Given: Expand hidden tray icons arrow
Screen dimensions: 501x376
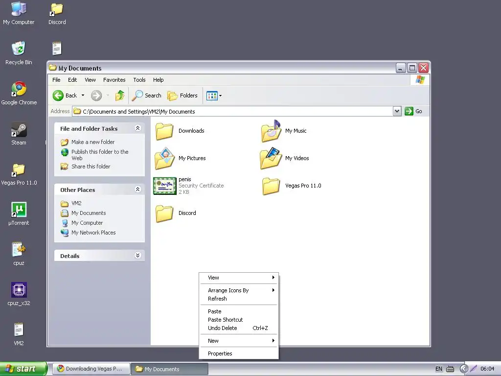Looking at the screenshot, I should tap(464, 369).
